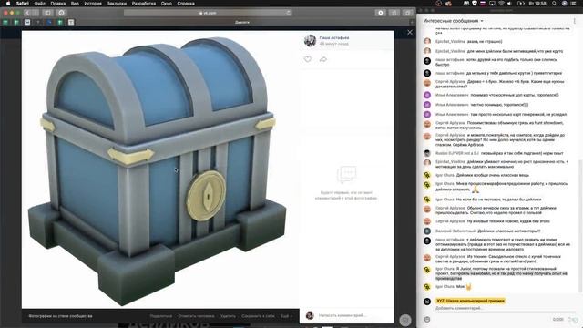Viewport: 583px width, 328px height.
Task: Open the Разработка menu
Action: point(144,4)
